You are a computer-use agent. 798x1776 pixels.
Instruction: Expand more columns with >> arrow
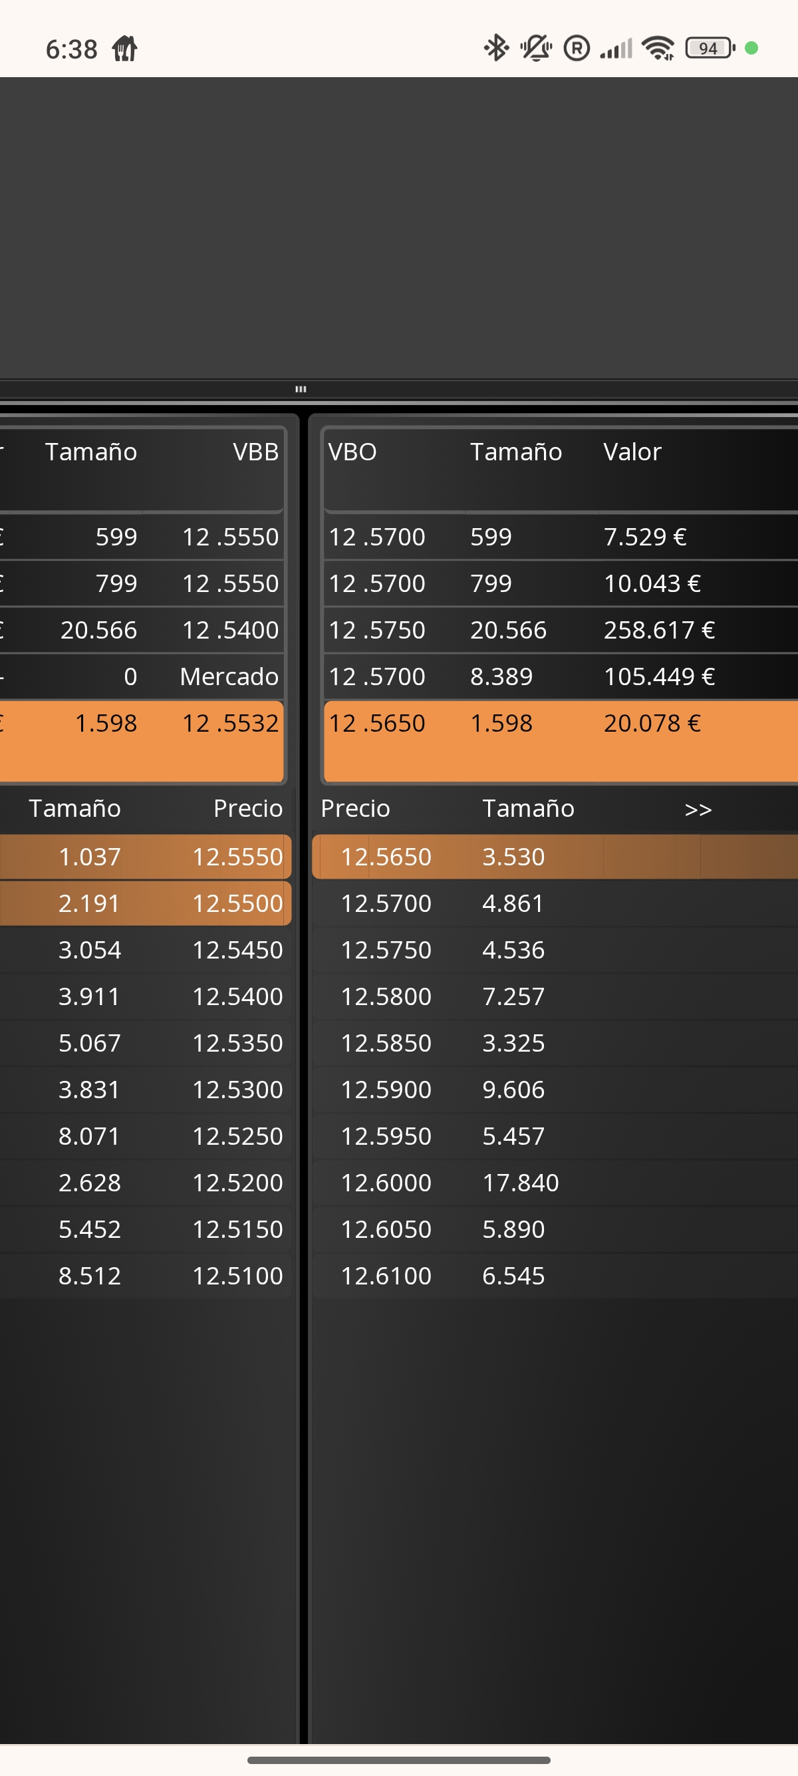click(698, 810)
